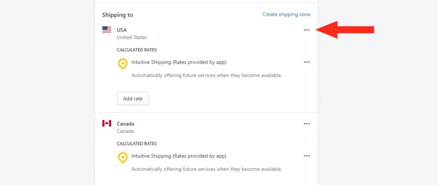Click the United States subtitle under USA
Image resolution: width=438 pixels, height=185 pixels.
click(132, 37)
